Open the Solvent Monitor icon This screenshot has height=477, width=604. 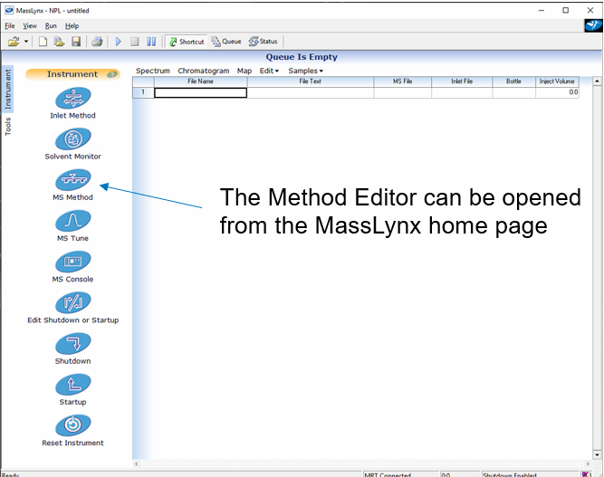pos(72,138)
